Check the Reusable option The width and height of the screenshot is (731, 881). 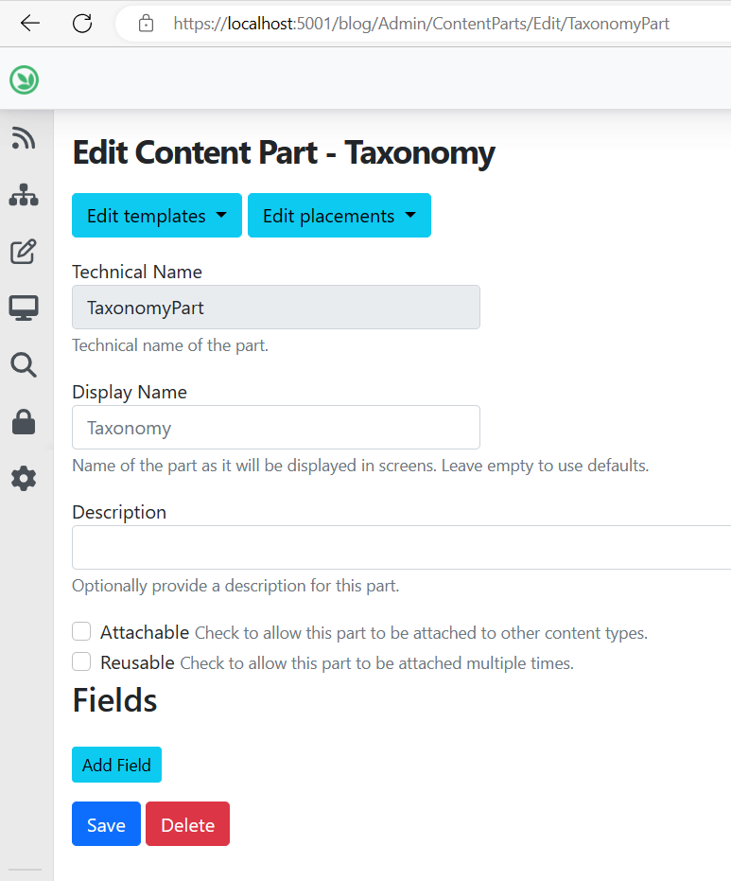pos(81,661)
